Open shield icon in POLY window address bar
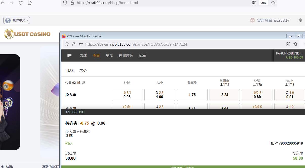The height and width of the screenshot is (168, 305). click(x=67, y=44)
